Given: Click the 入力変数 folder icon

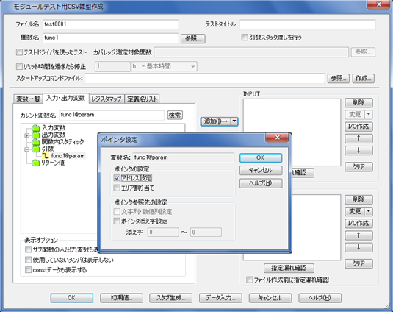Looking at the screenshot, I should click(36, 128).
